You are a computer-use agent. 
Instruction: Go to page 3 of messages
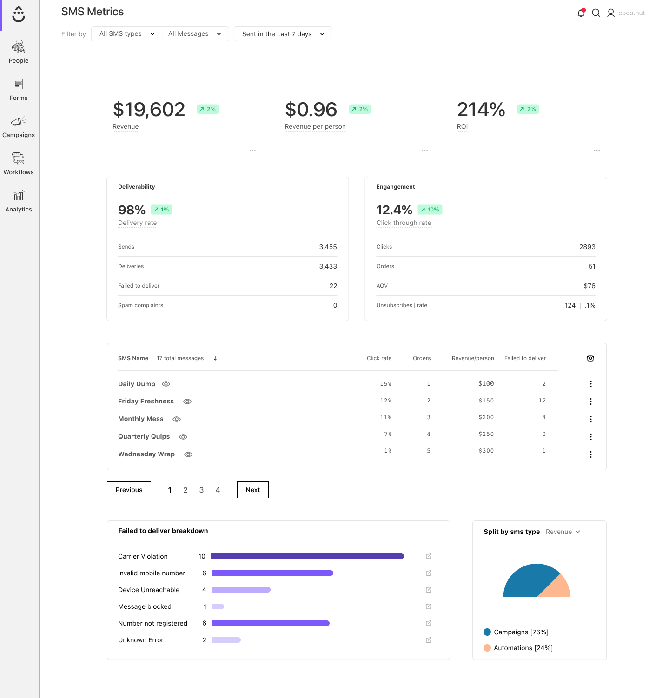(x=201, y=490)
